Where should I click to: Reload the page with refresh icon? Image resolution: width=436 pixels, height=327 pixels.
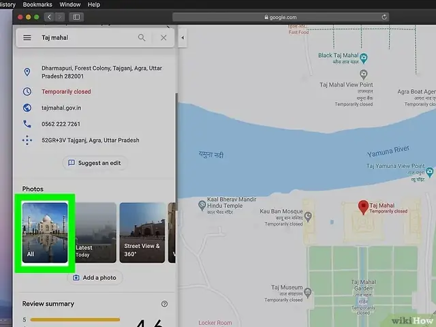[384, 17]
